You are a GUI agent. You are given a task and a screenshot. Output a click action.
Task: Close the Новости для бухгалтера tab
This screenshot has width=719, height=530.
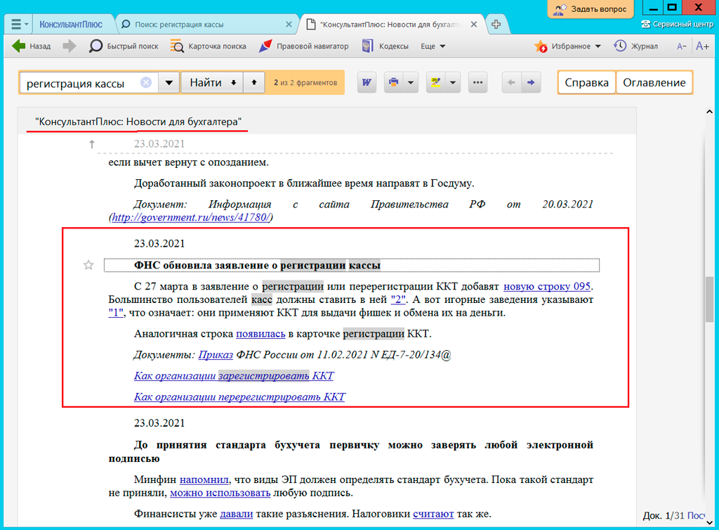474,25
